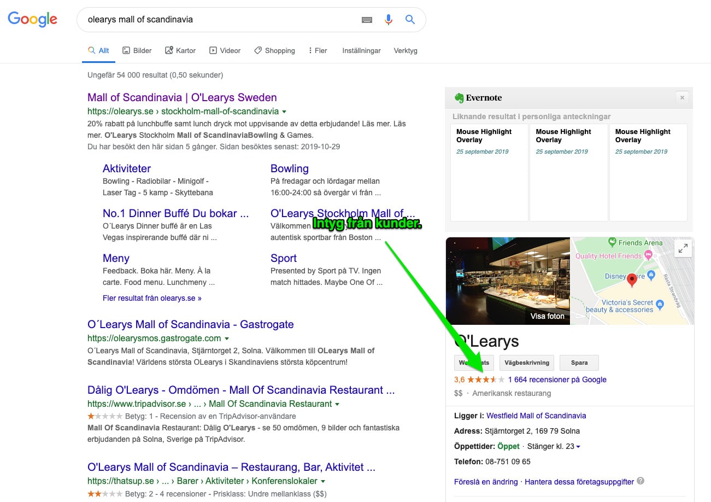Expand opening hours arrow after Stänger kl. 23
The width and height of the screenshot is (711, 502).
(578, 447)
